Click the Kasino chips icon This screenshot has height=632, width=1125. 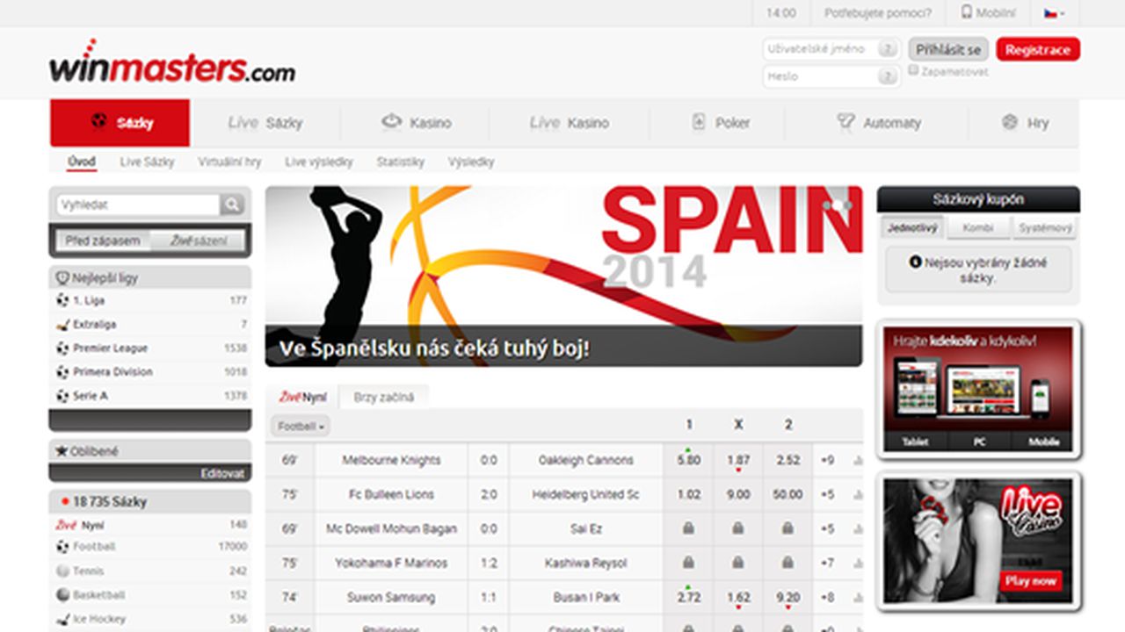tap(391, 122)
